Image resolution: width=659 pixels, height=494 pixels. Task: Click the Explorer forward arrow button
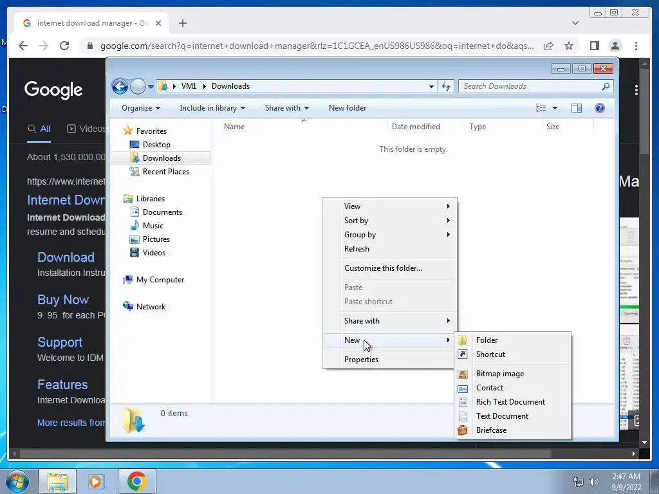coord(138,87)
